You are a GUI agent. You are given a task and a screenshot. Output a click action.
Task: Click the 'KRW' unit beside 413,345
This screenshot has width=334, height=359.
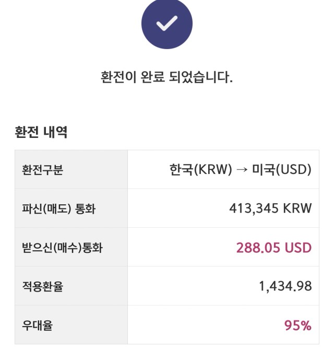click(297, 208)
